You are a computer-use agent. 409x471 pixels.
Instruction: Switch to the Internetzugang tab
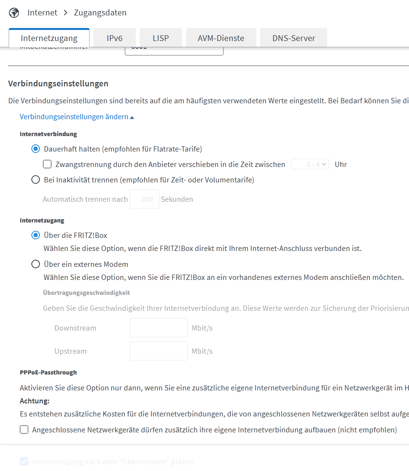coord(49,38)
